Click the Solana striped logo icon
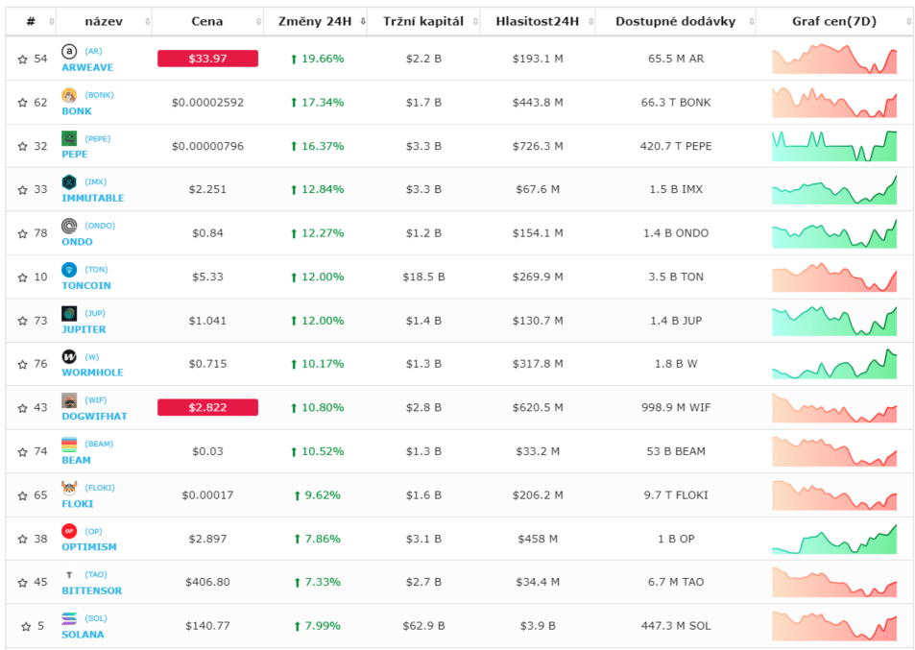This screenshot has height=650, width=915. coord(69,618)
